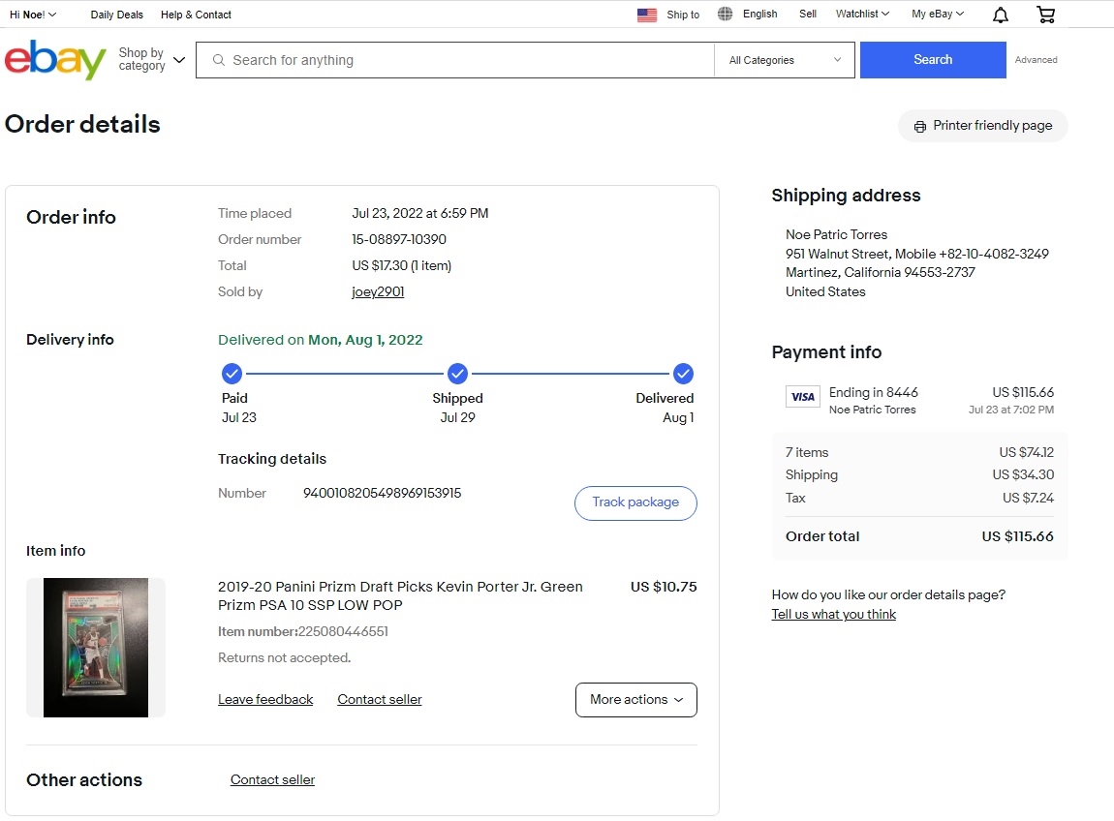Open seller joey2901 profile

coord(378,291)
